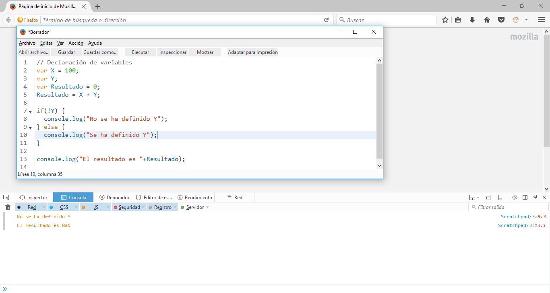This screenshot has height=293, width=550.
Task: Go to the Firefox home page icon
Action: pos(487,20)
